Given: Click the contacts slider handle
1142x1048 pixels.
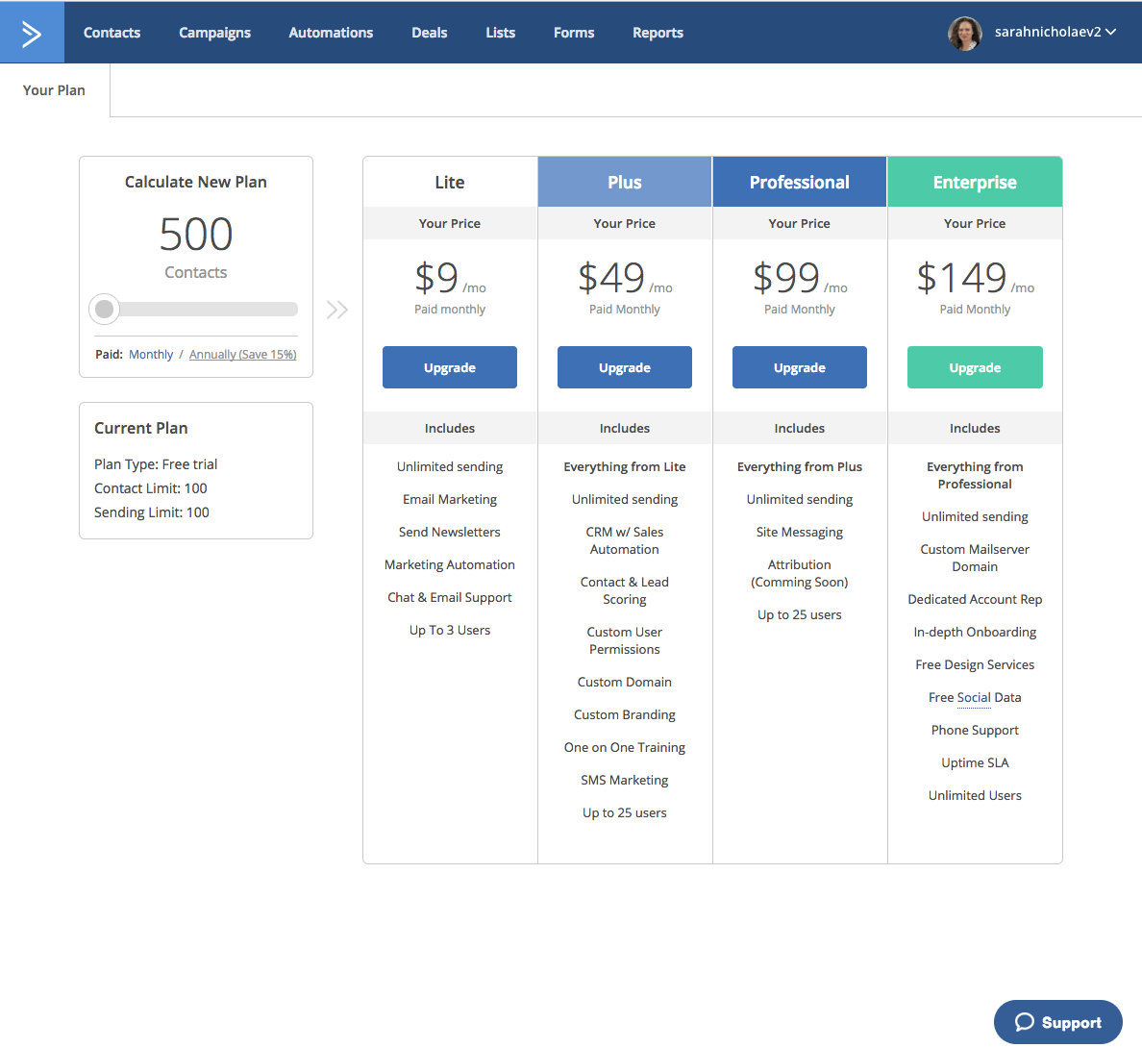Looking at the screenshot, I should click(x=104, y=310).
